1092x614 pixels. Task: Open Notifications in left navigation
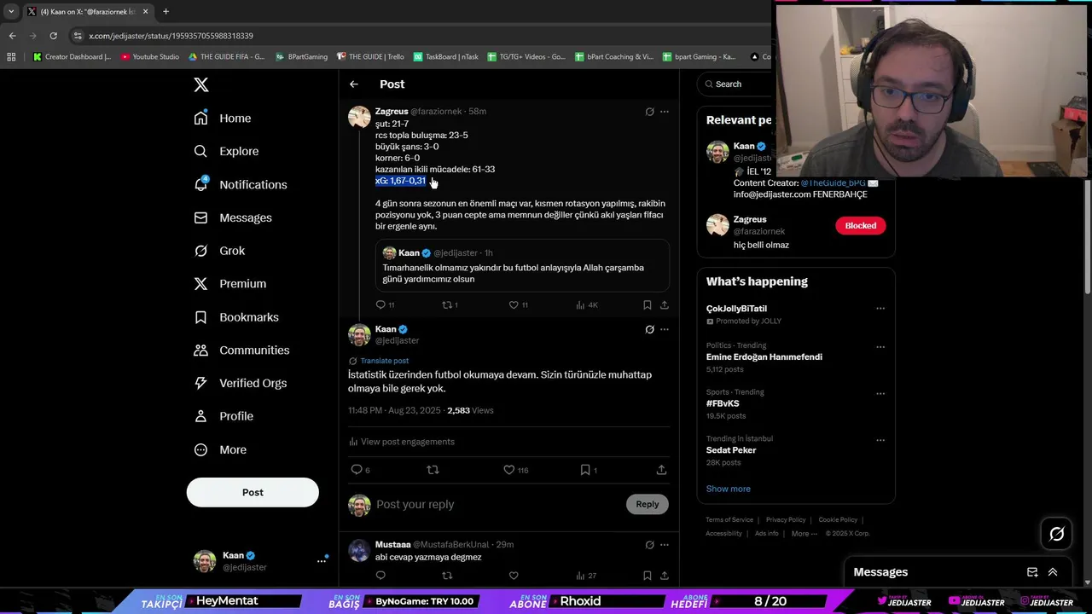[241, 184]
